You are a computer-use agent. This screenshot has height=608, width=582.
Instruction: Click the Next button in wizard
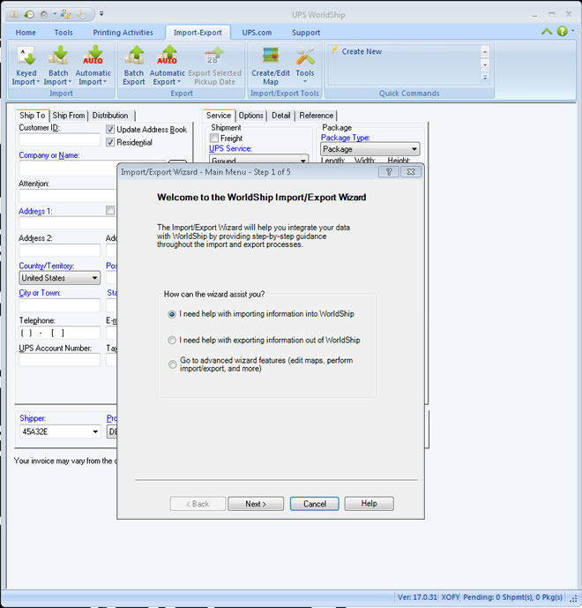click(x=255, y=504)
